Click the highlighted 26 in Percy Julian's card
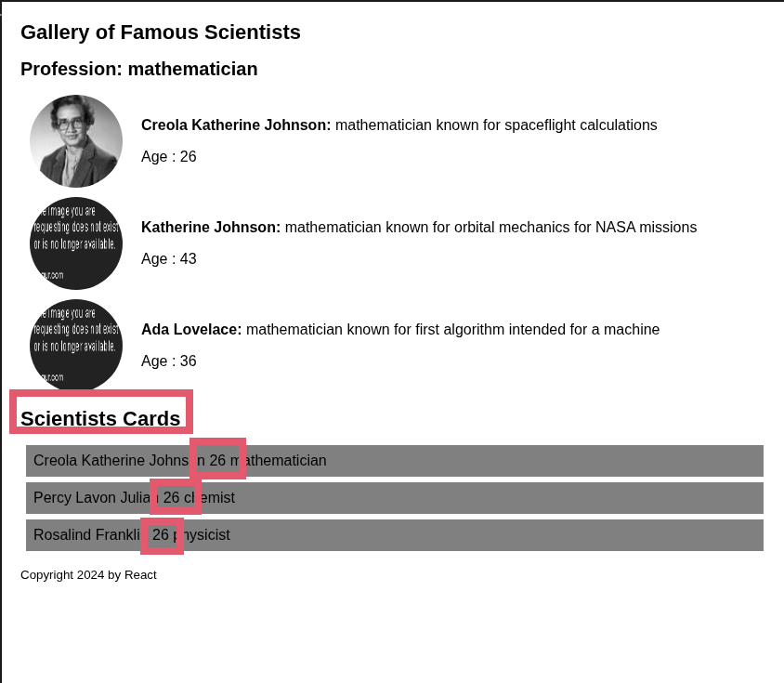784x683 pixels. coord(174,498)
